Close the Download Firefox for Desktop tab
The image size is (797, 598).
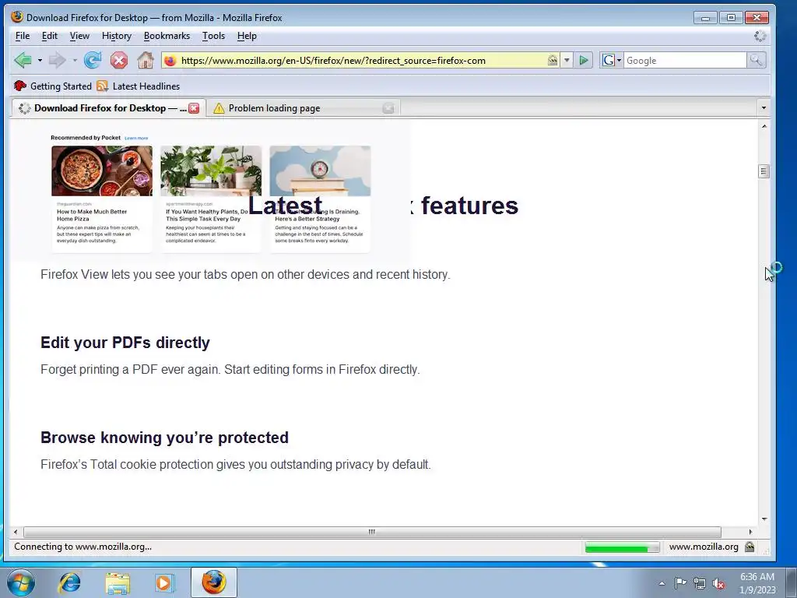pyautogui.click(x=194, y=107)
